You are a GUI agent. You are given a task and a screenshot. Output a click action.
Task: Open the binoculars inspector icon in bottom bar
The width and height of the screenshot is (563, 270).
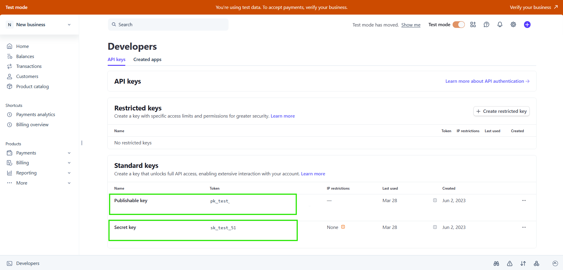coord(496,263)
